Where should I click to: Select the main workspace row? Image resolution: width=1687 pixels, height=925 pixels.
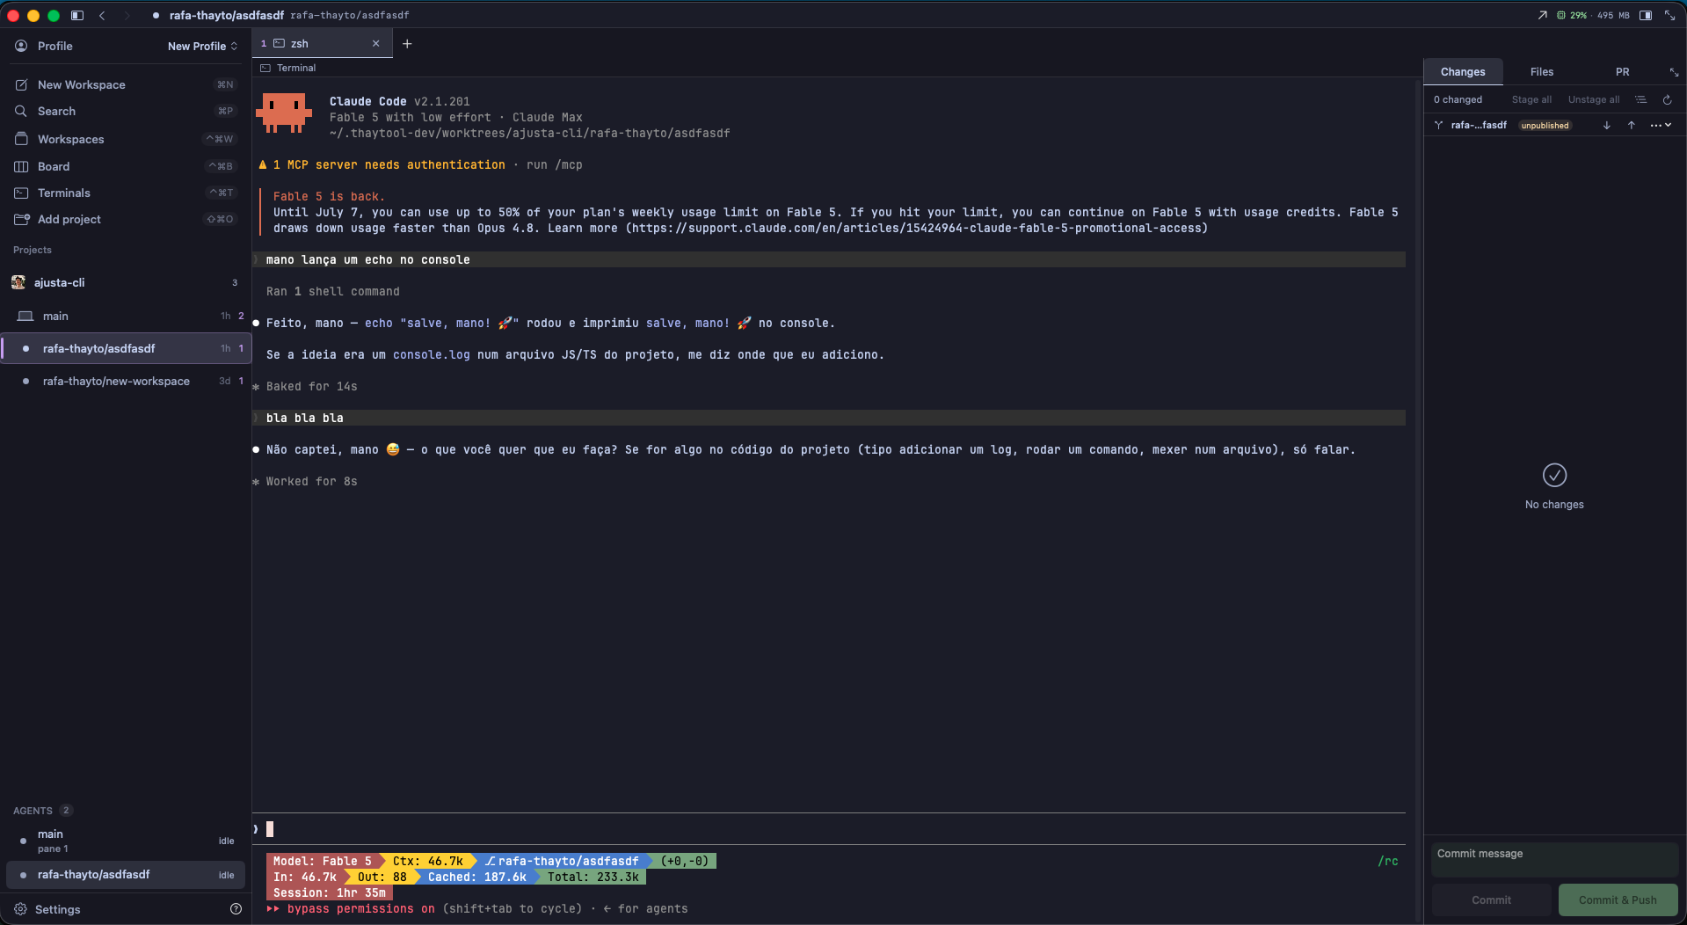(x=126, y=316)
